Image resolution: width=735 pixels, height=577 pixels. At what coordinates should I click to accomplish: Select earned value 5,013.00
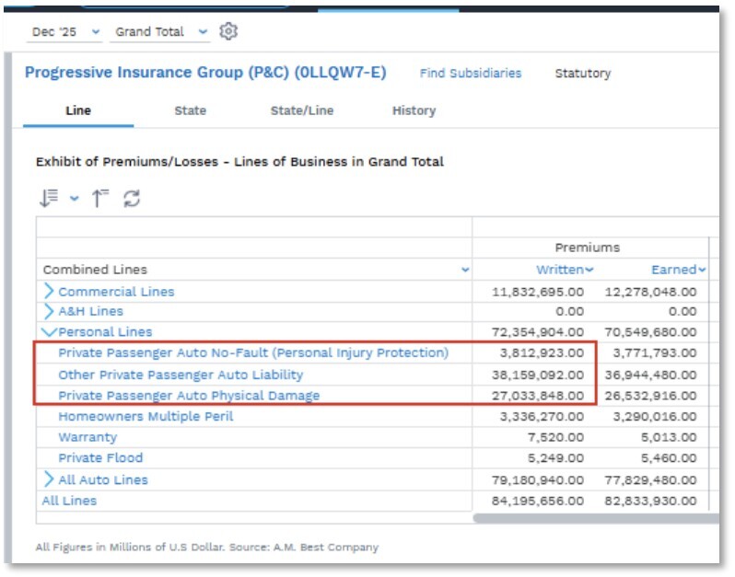click(x=669, y=437)
